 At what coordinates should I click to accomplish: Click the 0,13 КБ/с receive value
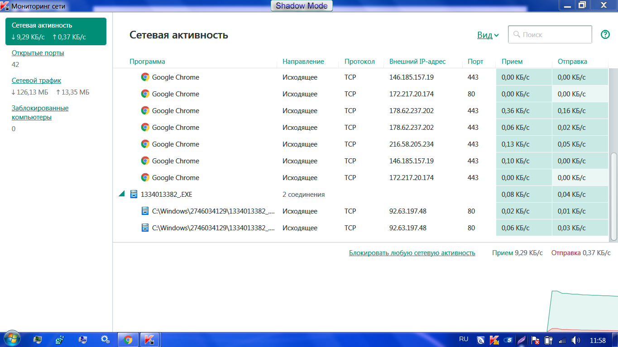coord(516,144)
